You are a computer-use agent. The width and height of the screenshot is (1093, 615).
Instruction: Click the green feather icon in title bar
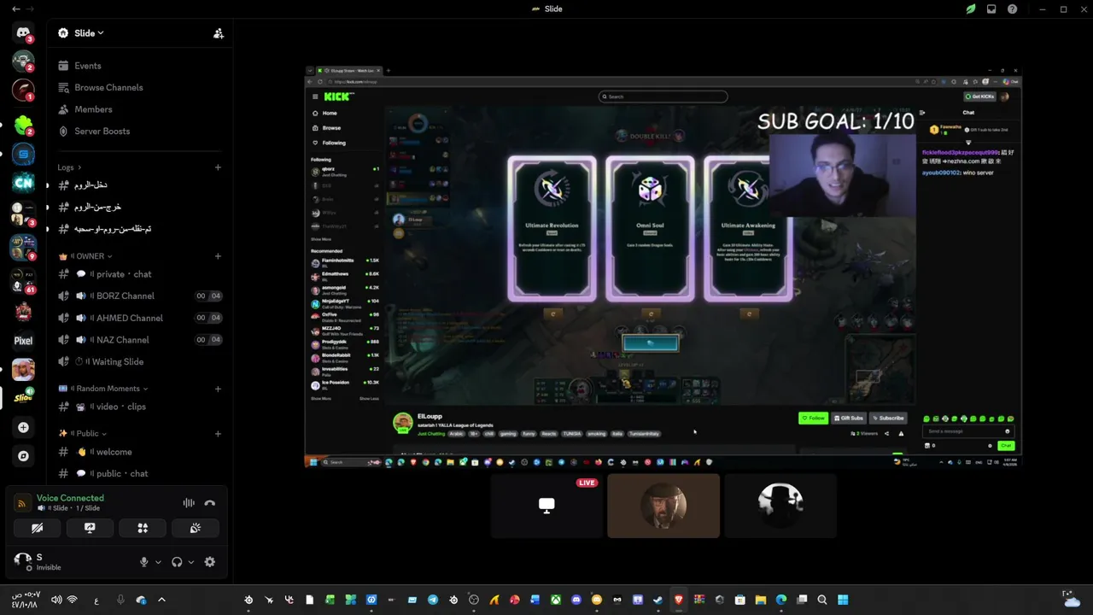pyautogui.click(x=971, y=9)
